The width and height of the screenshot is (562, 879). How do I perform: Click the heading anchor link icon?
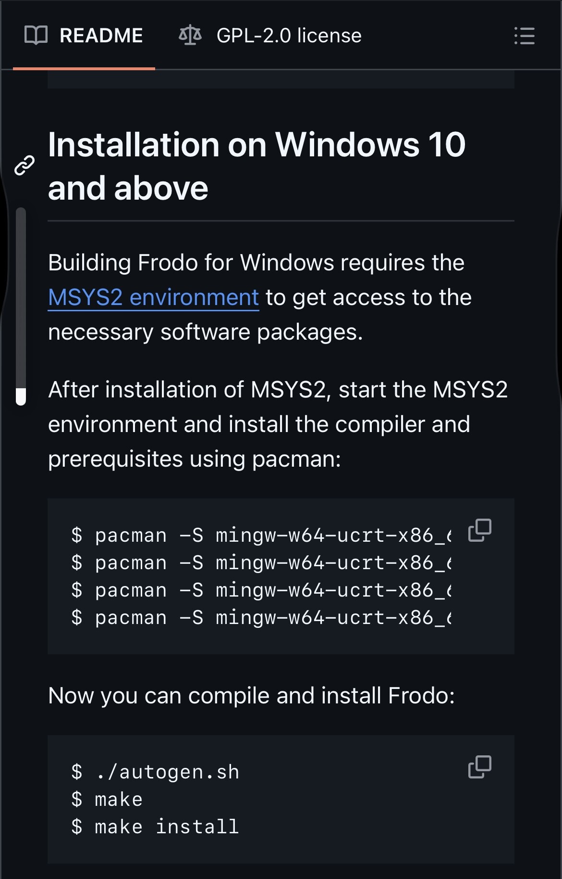click(24, 166)
